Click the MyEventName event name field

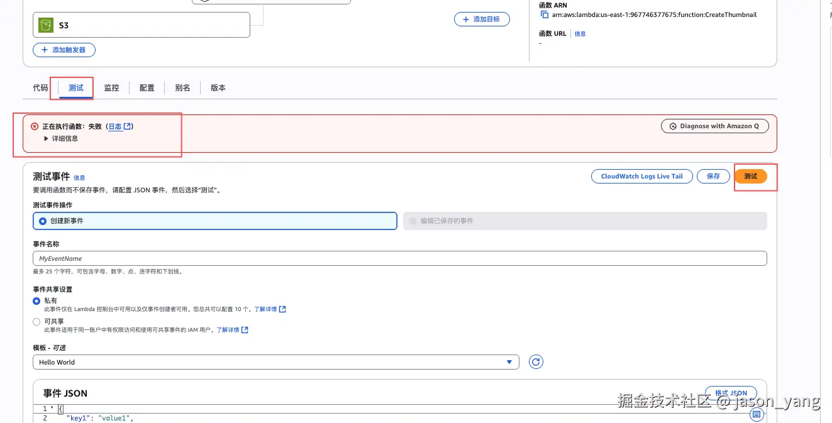(x=400, y=258)
